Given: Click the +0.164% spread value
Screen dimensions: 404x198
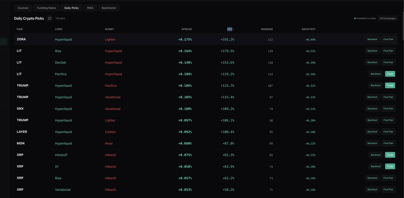Looking at the screenshot, I should click(x=185, y=51).
